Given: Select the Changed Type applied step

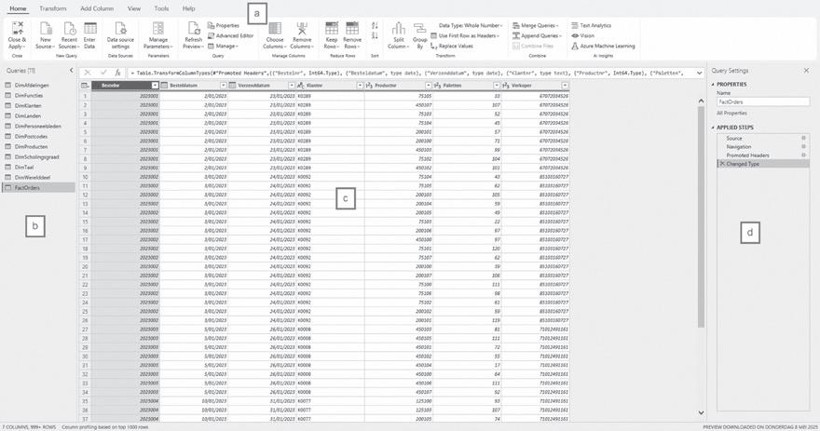Looking at the screenshot, I should (763, 164).
